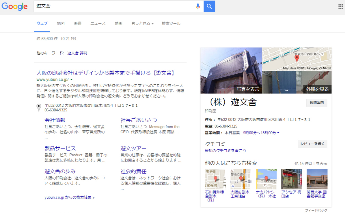
Task: Click yubun.co.jp からの検索結果 link
Action: [70, 197]
